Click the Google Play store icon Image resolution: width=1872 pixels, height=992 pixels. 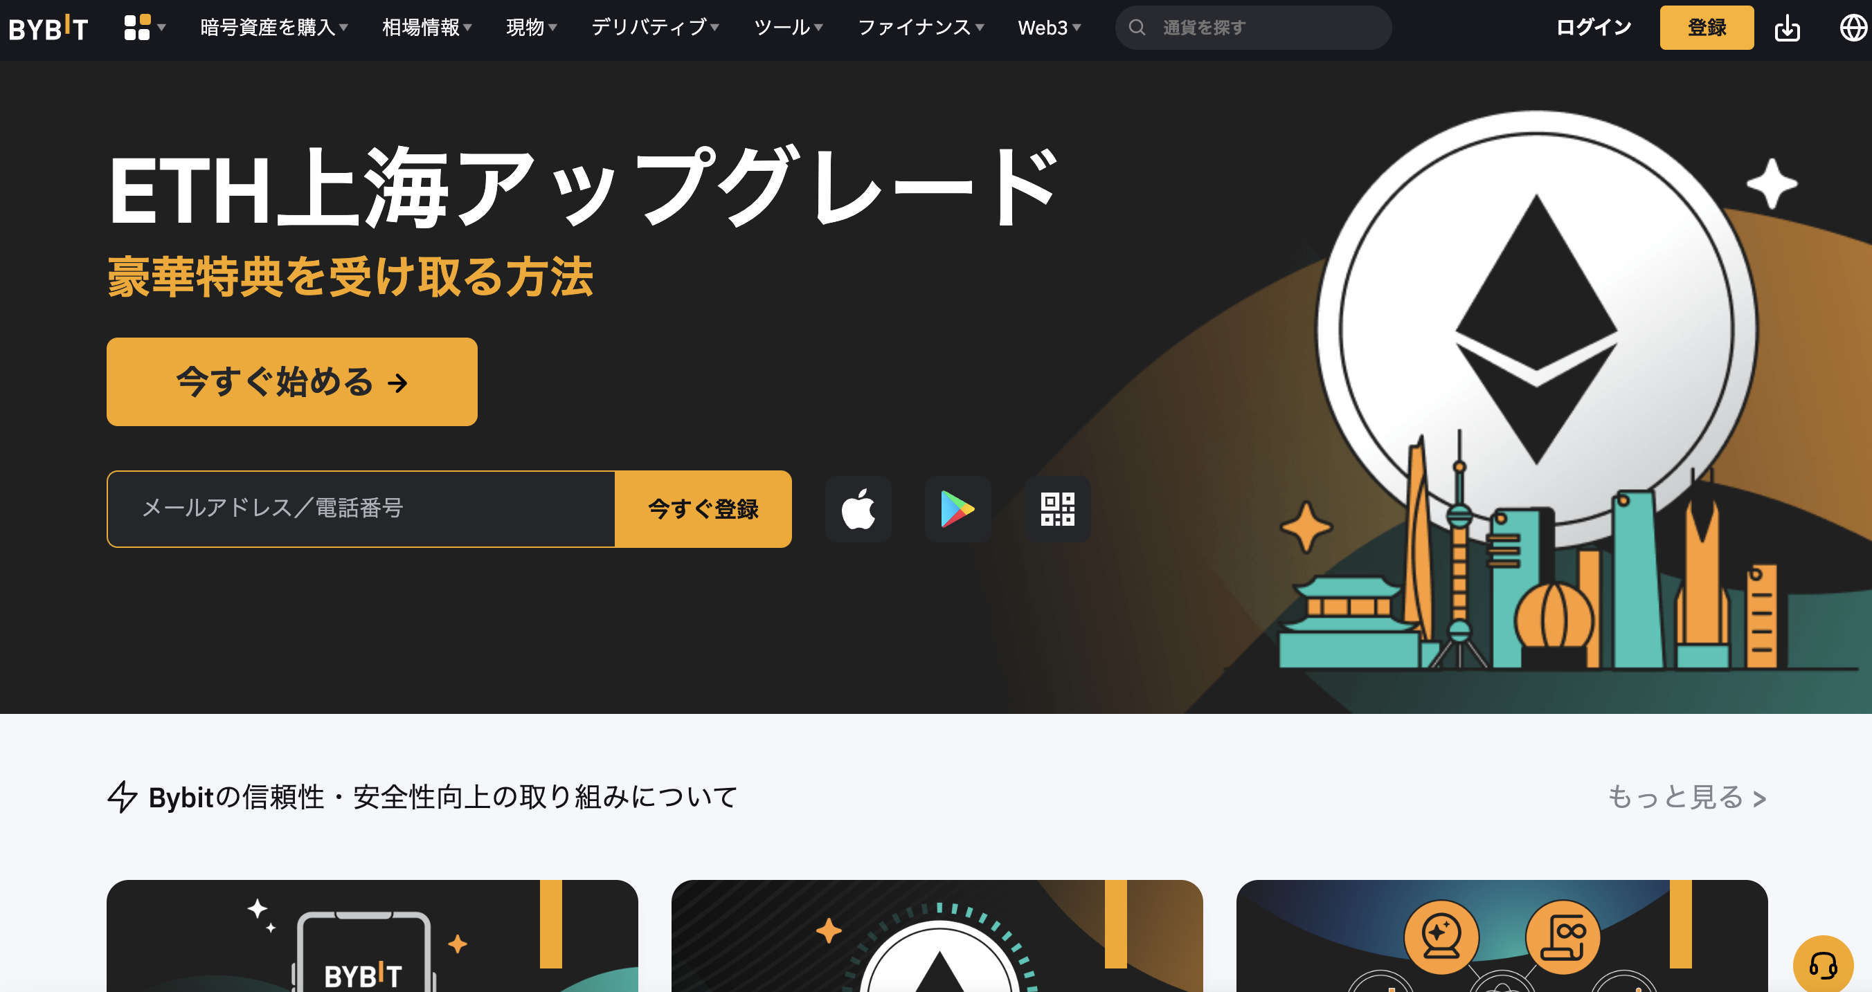click(957, 509)
